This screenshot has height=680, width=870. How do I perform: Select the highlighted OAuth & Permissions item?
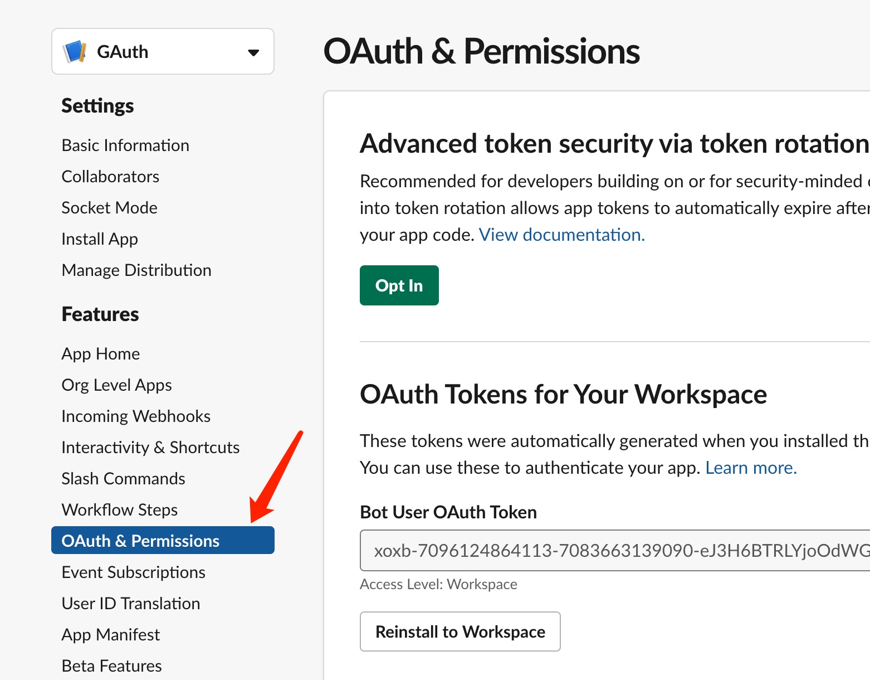point(163,540)
